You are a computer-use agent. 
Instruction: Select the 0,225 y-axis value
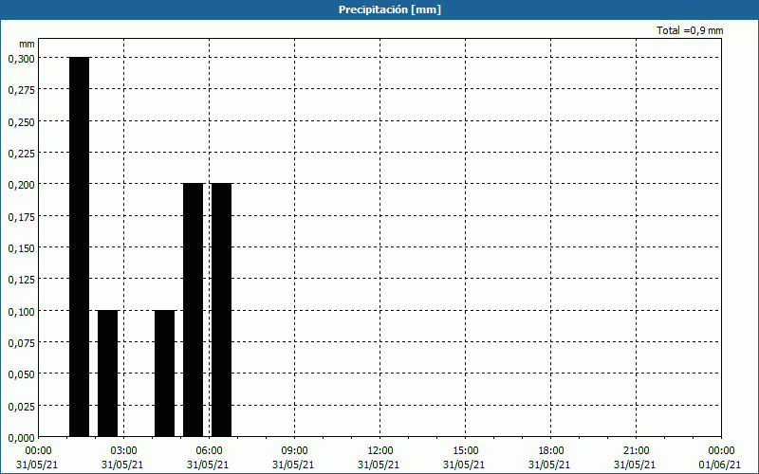tap(21, 154)
